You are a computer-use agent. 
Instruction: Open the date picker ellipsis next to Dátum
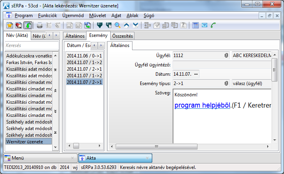click(196, 74)
